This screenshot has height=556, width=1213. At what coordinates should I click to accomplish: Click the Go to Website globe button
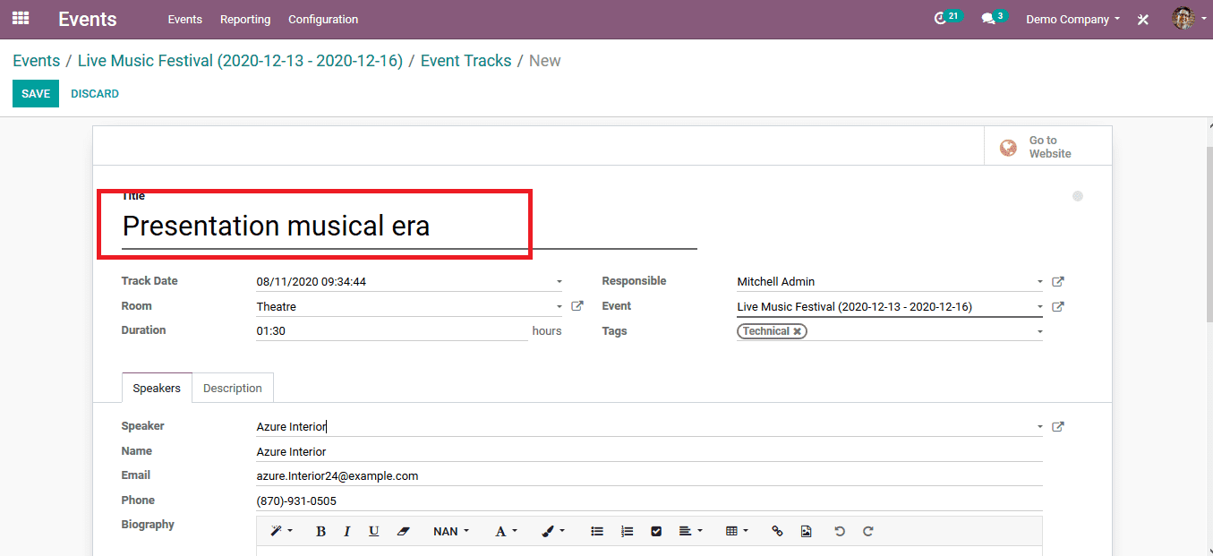(1048, 147)
